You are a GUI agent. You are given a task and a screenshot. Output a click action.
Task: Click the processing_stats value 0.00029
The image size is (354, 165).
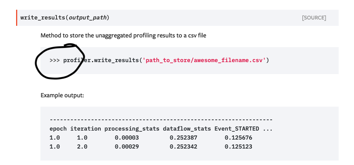click(126, 147)
